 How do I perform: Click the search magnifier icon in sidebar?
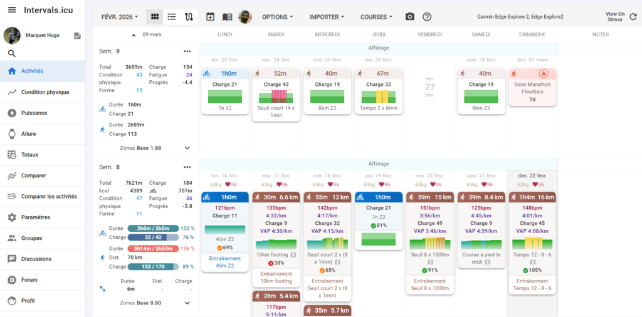click(11, 53)
